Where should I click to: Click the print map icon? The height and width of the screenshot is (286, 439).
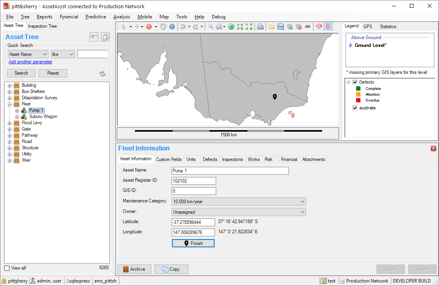260,27
